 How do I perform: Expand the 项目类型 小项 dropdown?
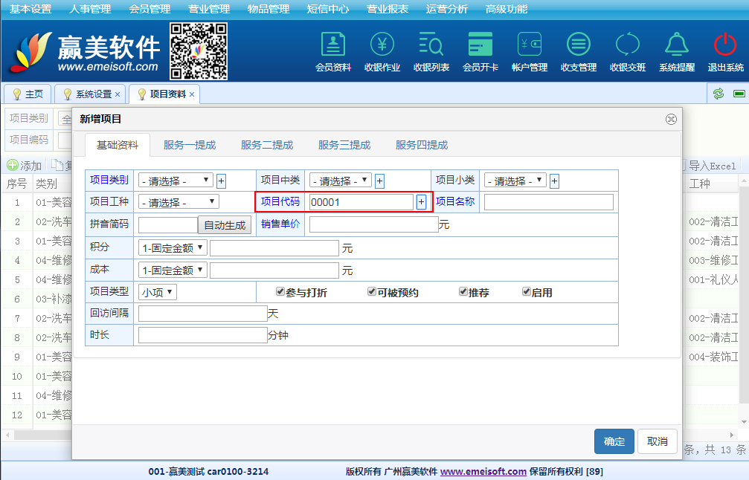(x=158, y=293)
